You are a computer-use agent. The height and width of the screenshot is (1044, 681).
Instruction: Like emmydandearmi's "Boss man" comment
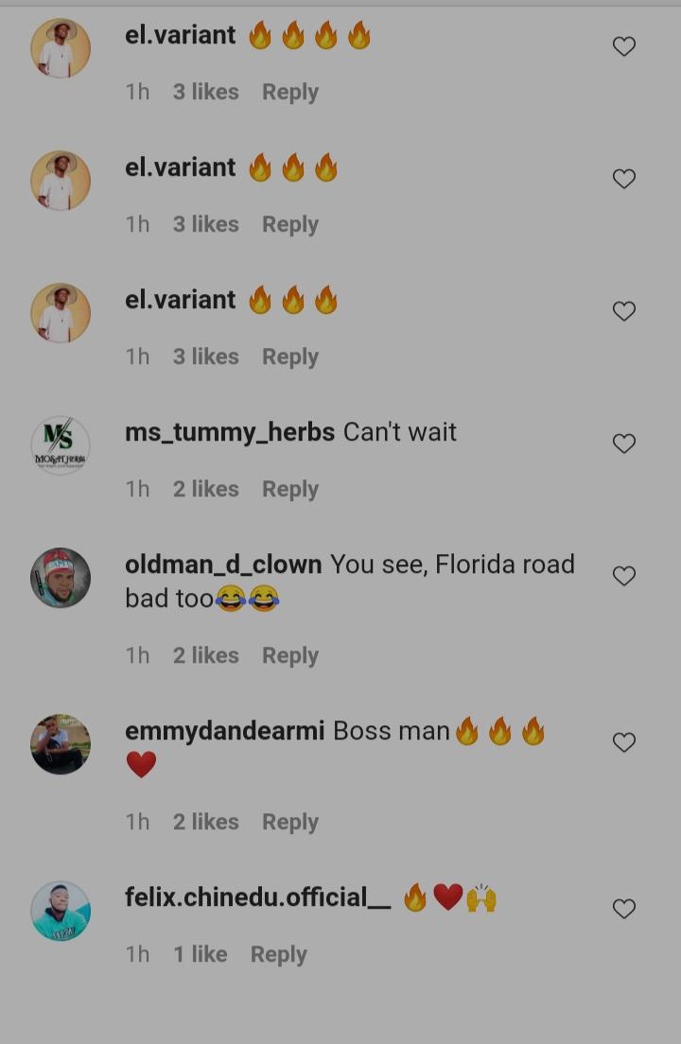click(x=623, y=741)
